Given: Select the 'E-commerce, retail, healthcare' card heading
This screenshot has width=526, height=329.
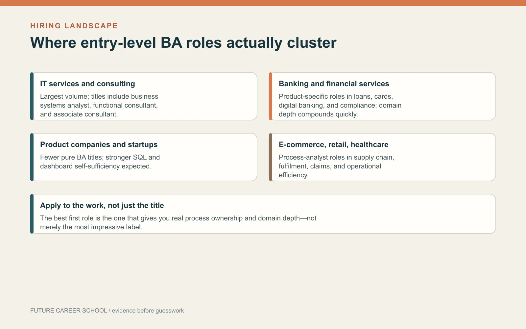Looking at the screenshot, I should point(333,144).
